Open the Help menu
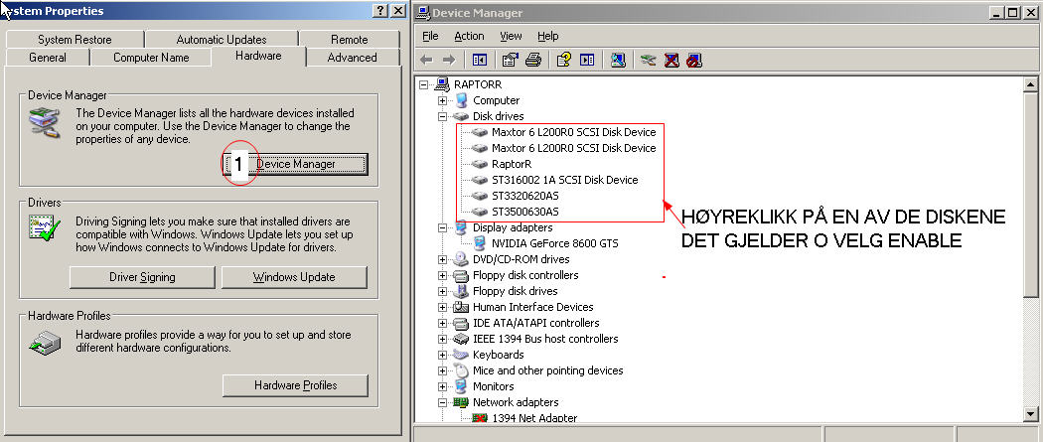Viewport: 1043px width, 442px height. [x=548, y=36]
